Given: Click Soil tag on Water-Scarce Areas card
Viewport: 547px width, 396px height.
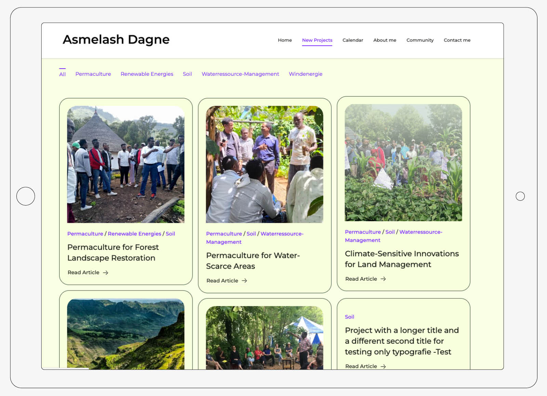Looking at the screenshot, I should coord(251,234).
